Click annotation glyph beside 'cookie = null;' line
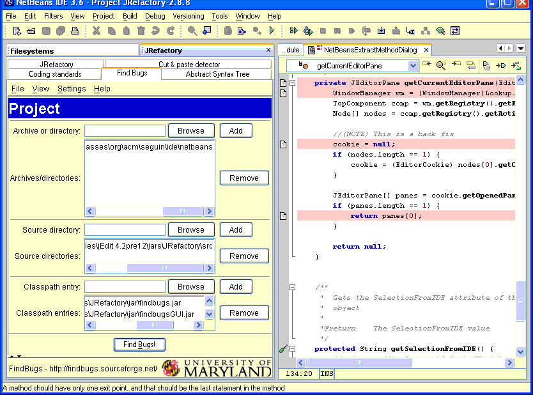The height and width of the screenshot is (395, 533). pyautogui.click(x=283, y=144)
